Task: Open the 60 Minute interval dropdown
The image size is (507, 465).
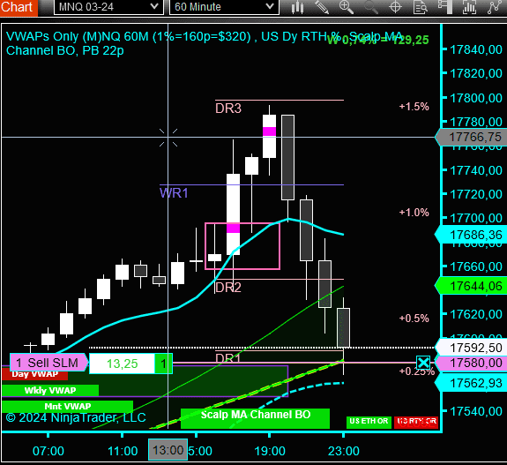Action: [224, 7]
